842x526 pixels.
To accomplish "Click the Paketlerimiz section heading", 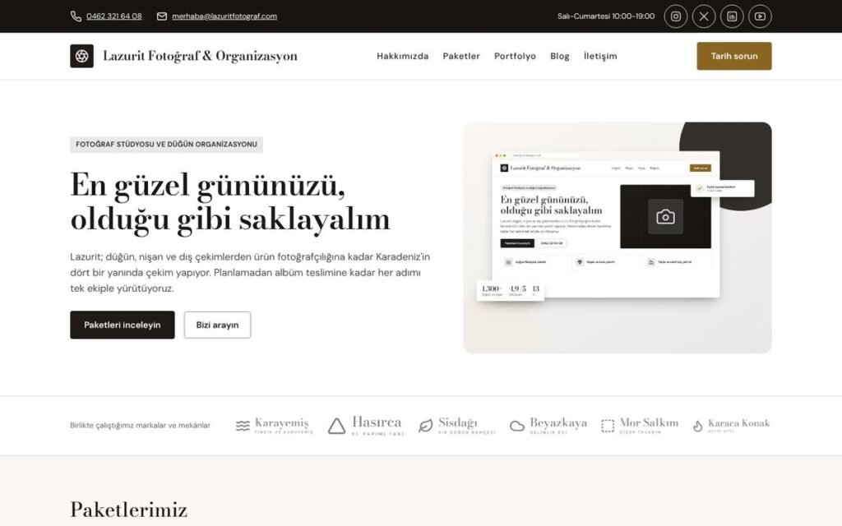I will (x=129, y=510).
